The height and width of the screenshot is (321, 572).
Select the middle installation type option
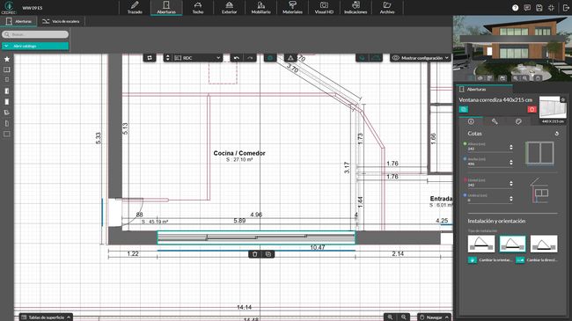click(x=512, y=244)
